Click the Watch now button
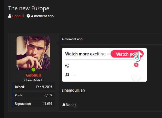Image resolution: width=162 pixels, height=118 pixels. coord(127,54)
